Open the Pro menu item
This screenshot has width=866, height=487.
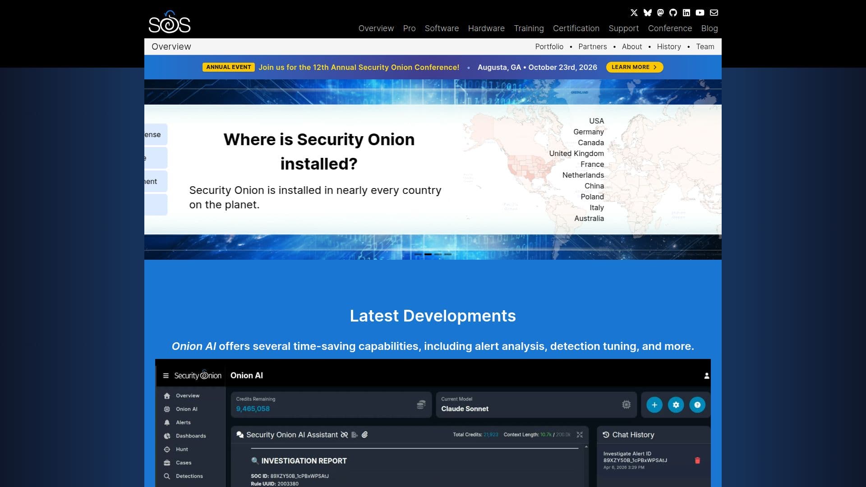point(409,28)
